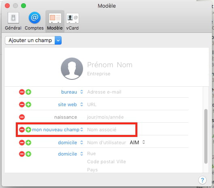The image size is (214, 188).
Task: Click the Nom associé field
Action: 102,130
